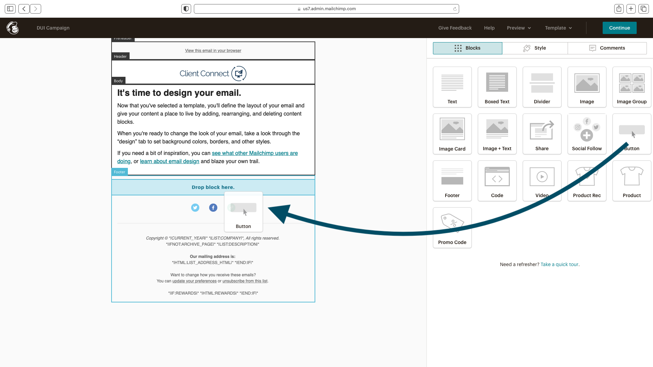Viewport: 653px width, 367px height.
Task: Switch to the Style tab
Action: 535,48
